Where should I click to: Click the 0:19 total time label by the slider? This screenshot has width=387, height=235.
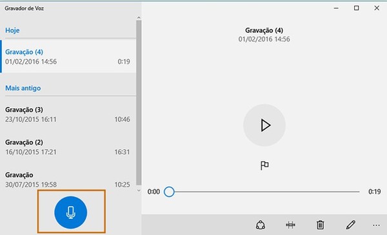tap(374, 192)
